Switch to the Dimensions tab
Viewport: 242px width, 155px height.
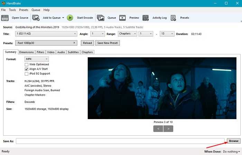click(26, 52)
